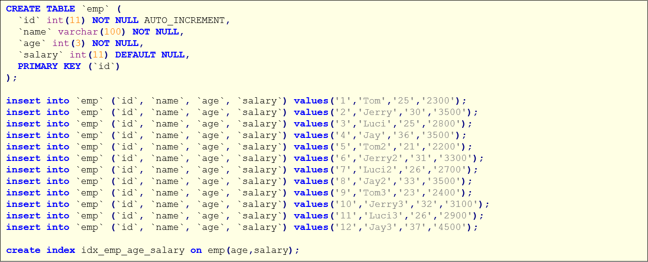648x262 pixels.
Task: Click the CREATE TABLE keyword
Action: (x=41, y=9)
